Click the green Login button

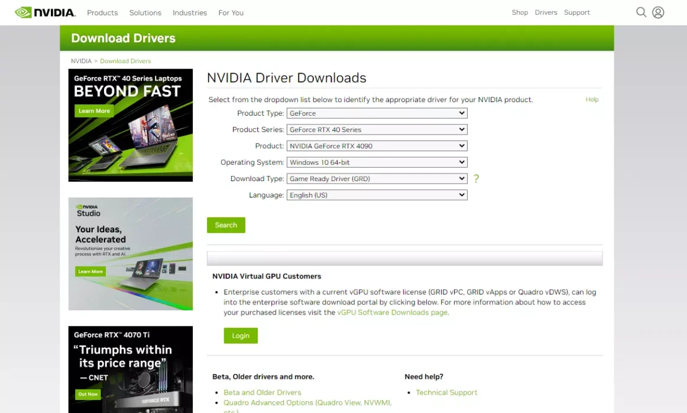point(241,336)
